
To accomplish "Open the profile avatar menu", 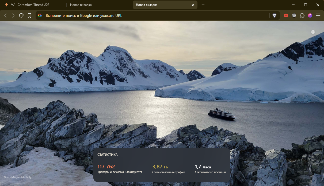I will pyautogui.click(x=310, y=15).
